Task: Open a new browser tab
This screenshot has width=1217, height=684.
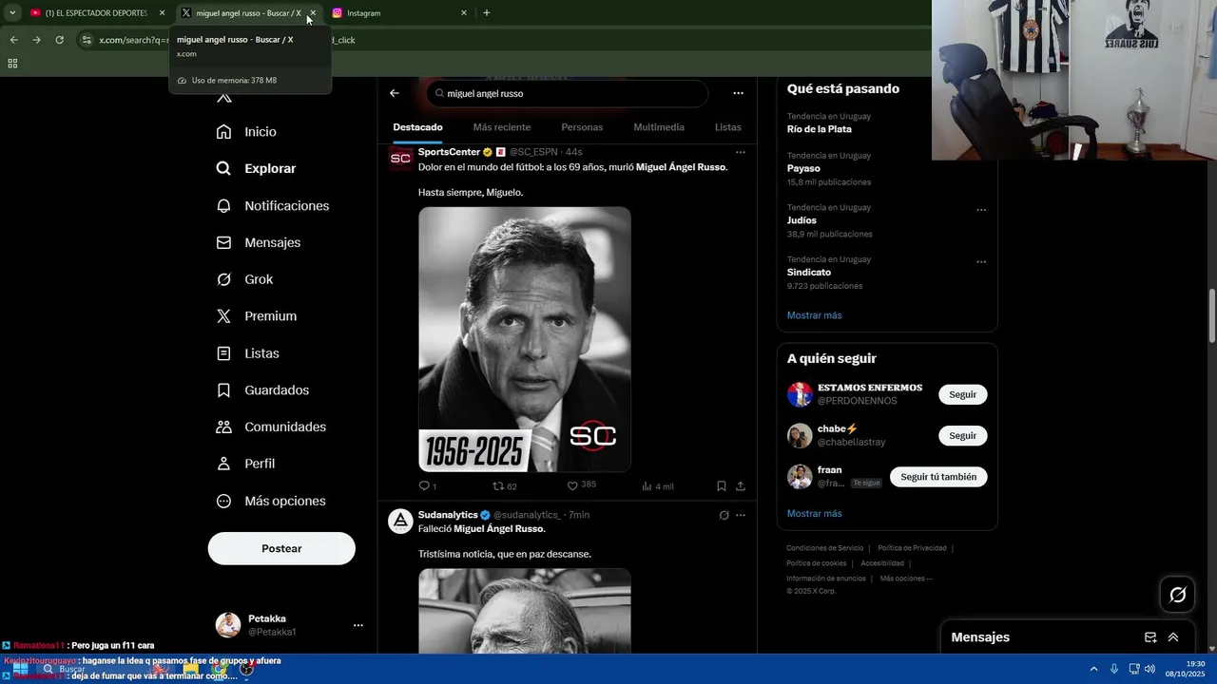Action: [487, 13]
